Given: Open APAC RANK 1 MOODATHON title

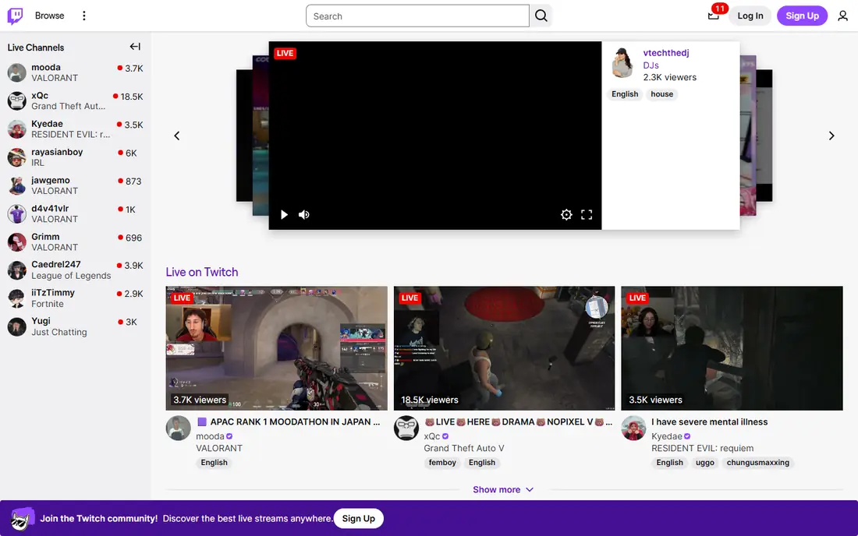Looking at the screenshot, I should click(x=289, y=421).
